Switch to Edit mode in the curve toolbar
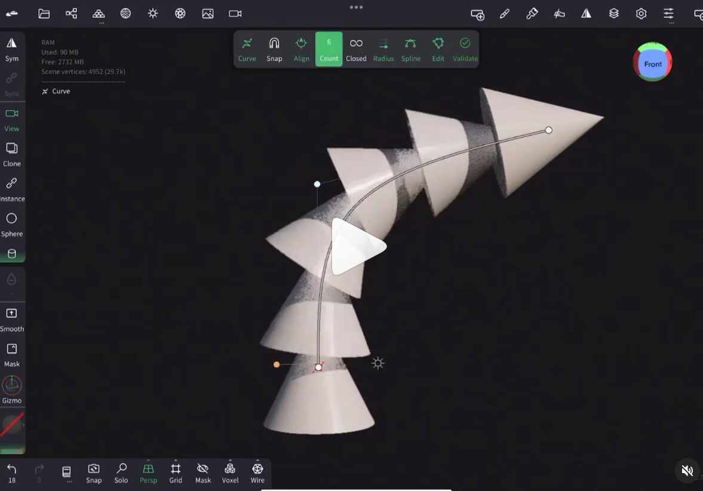The width and height of the screenshot is (703, 491). (438, 49)
